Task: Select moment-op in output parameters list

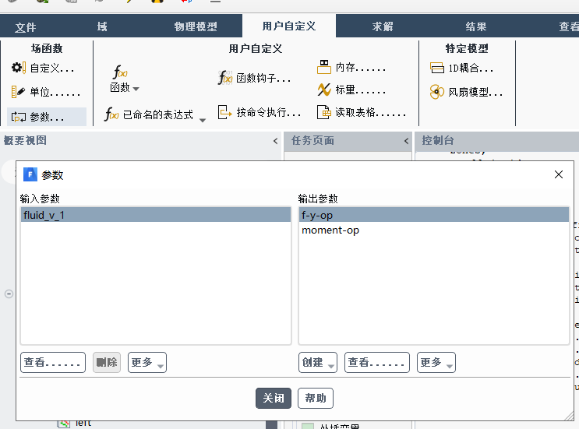Action: 330,230
